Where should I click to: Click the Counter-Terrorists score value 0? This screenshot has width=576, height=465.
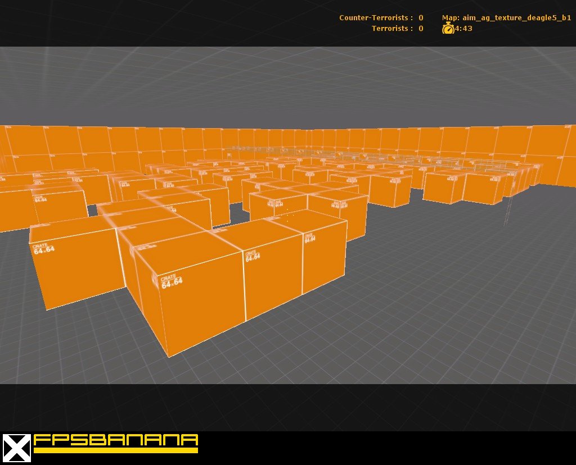click(x=421, y=18)
